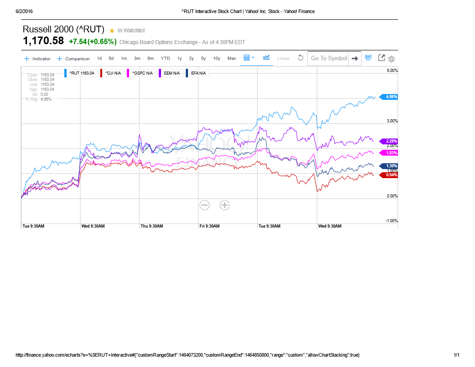Click the ^RUT blue legend swatch
This screenshot has width=475, height=367.
click(x=65, y=73)
